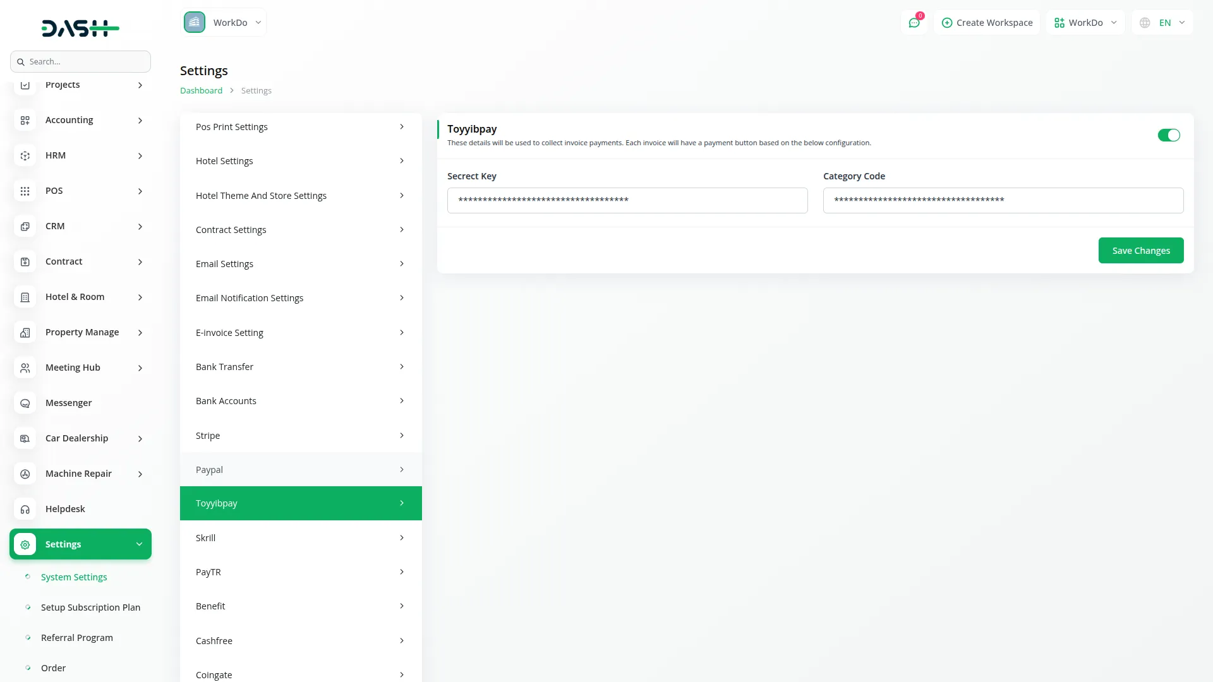This screenshot has height=682, width=1213.
Task: Click the Hotel & Room building icon
Action: (x=25, y=297)
